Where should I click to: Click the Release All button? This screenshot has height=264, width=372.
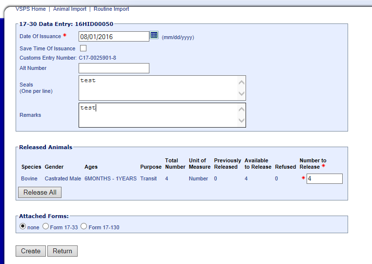pyautogui.click(x=40, y=192)
